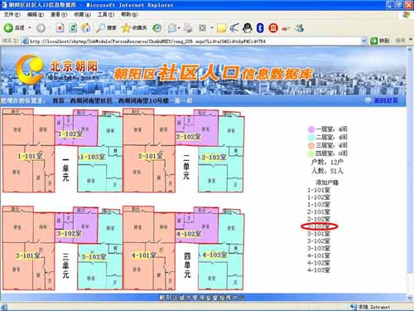The height and width of the screenshot is (311, 414).
Task: Expand the address bar URL dropdown
Action: click(x=363, y=41)
